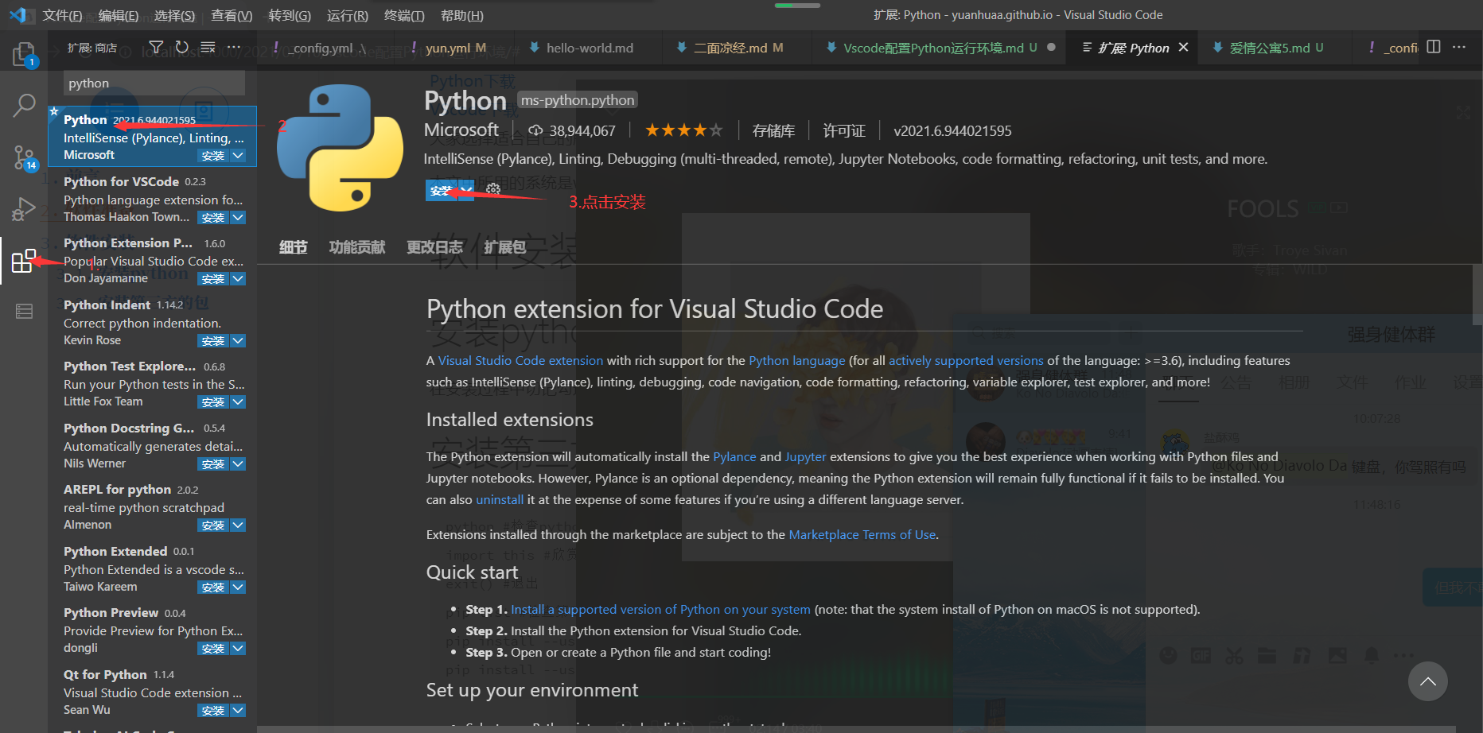Switch to the hello-world.md tab
Screen dimensions: 1483x733
pos(589,48)
